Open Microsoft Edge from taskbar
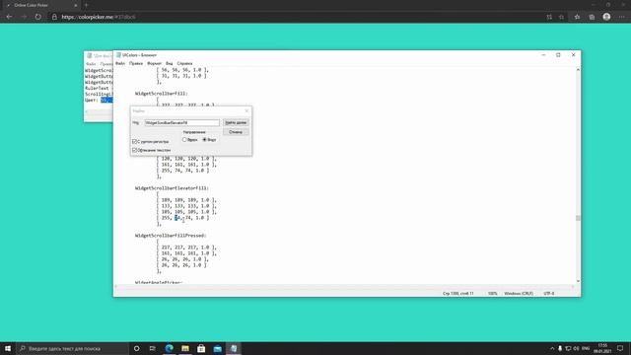This screenshot has width=631, height=355. 169,348
